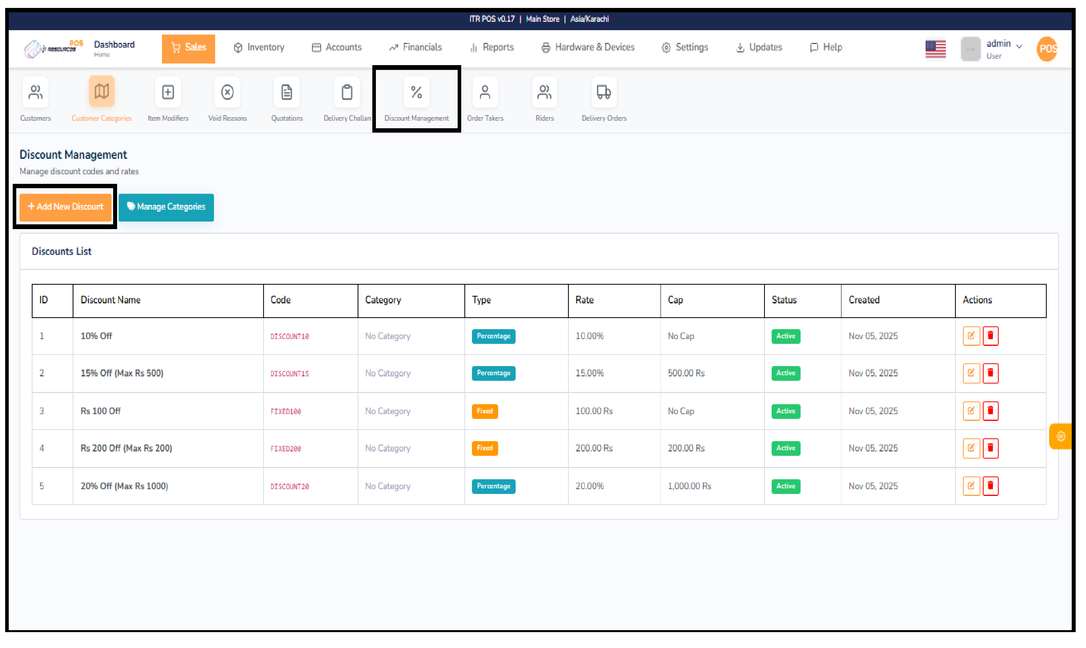Toggle Active status of 15% Off discount
The image size is (1086, 648).
click(x=785, y=373)
